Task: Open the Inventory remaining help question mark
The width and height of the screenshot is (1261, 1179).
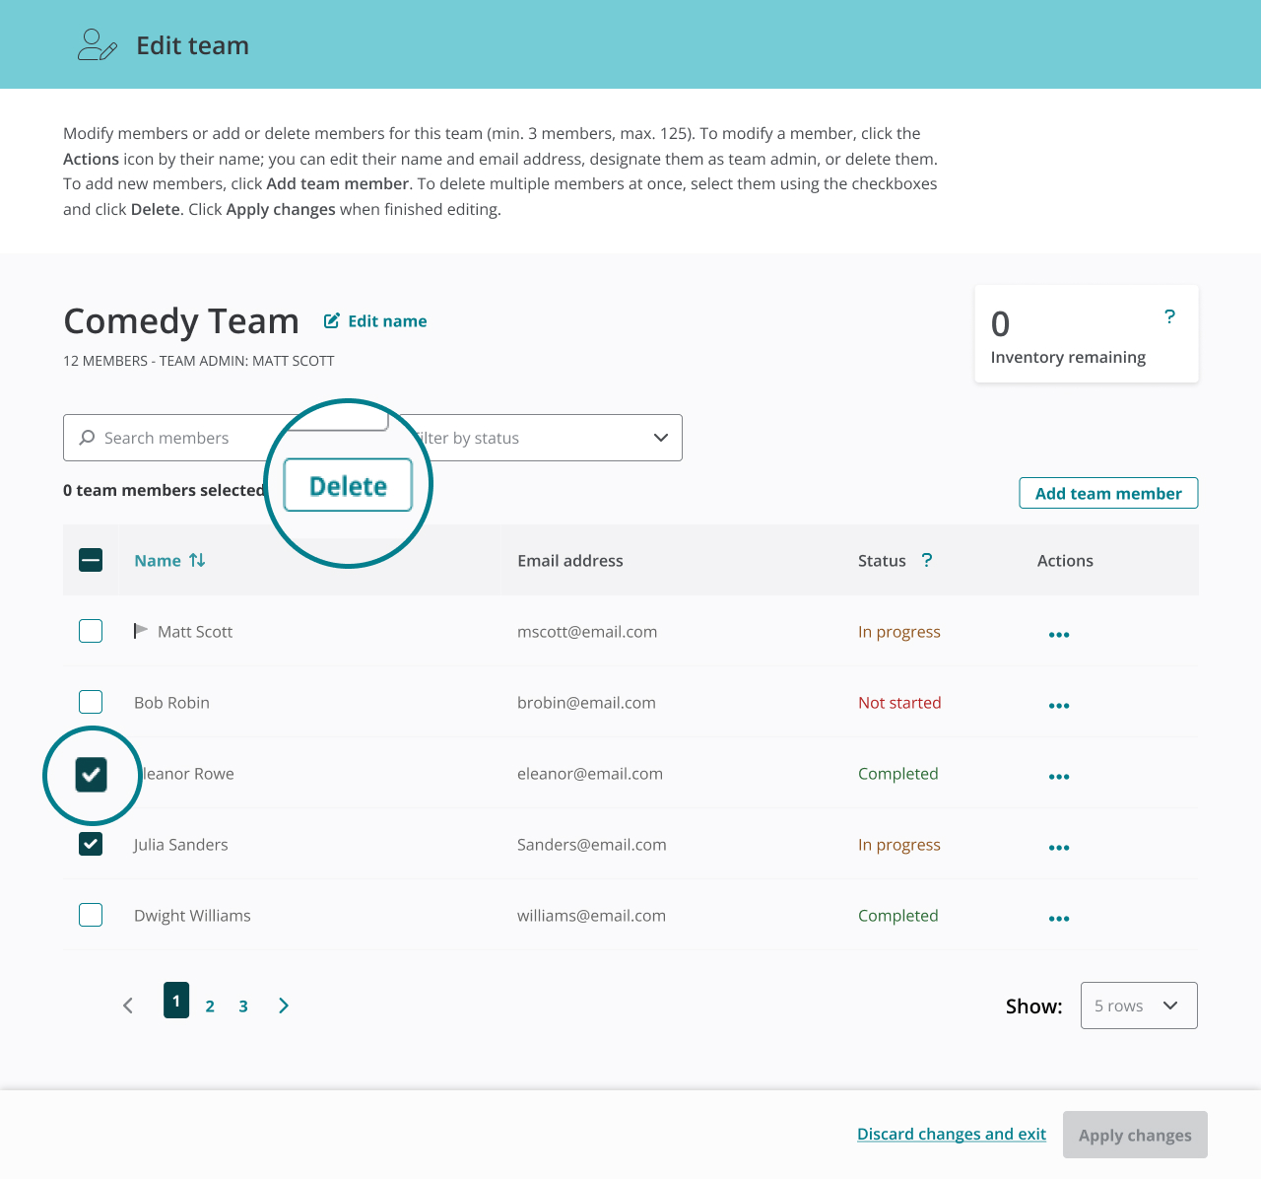Action: 1169,316
